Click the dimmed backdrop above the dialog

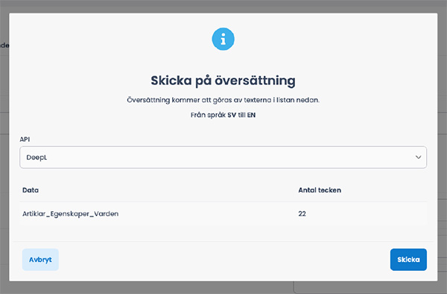(223, 6)
